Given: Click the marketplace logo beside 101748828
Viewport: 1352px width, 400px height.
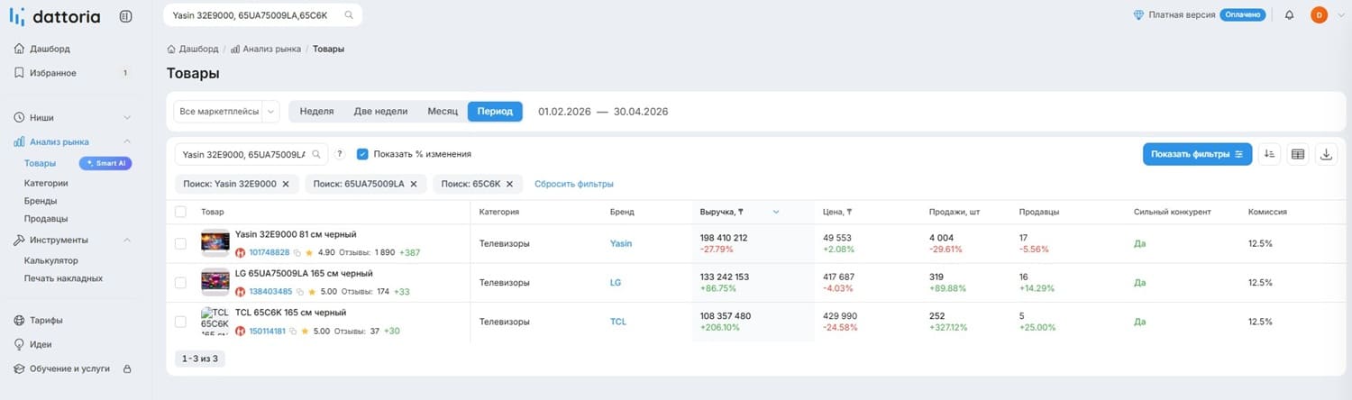Looking at the screenshot, I should (x=240, y=253).
